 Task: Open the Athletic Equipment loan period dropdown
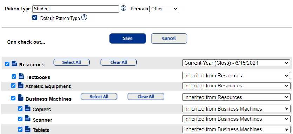coord(236,86)
